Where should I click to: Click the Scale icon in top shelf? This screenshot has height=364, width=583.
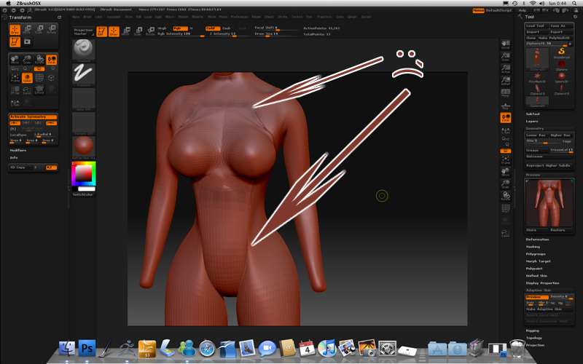(x=138, y=31)
